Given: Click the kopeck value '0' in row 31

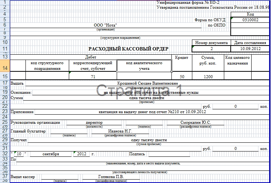Looking at the screenshot, I should point(235,148).
